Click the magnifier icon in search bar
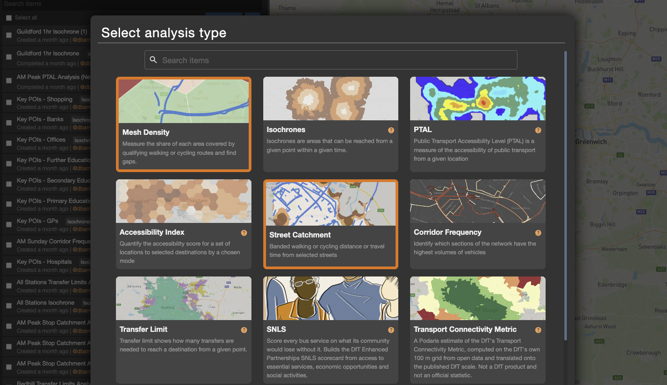This screenshot has width=667, height=385. (153, 60)
